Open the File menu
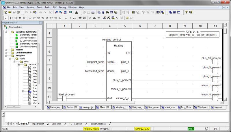The image size is (231, 132). click(9, 8)
